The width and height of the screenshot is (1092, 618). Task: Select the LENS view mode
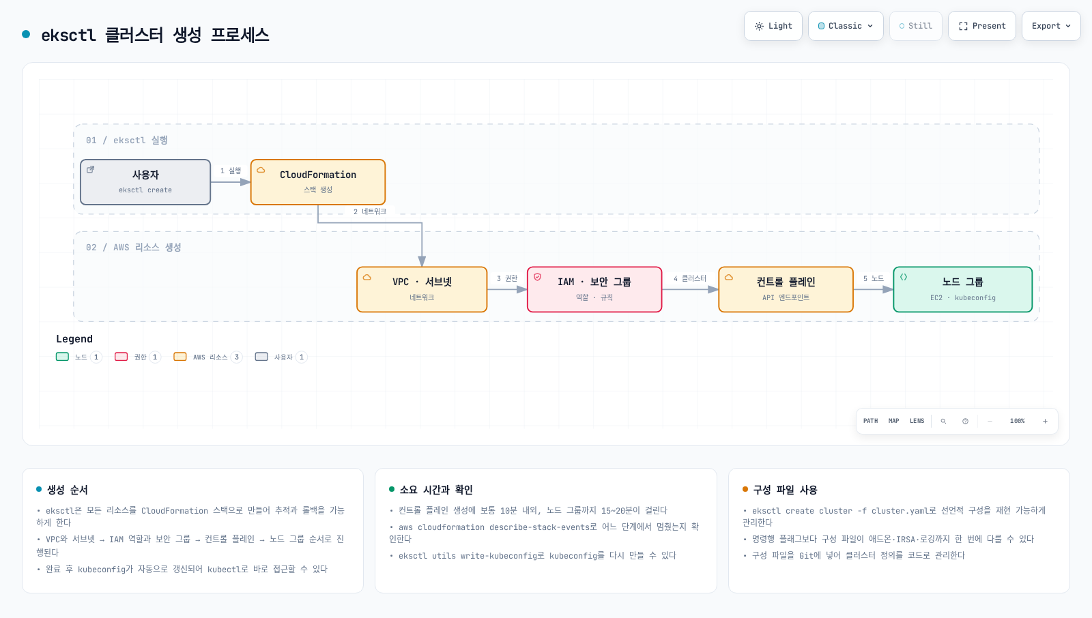tap(917, 421)
